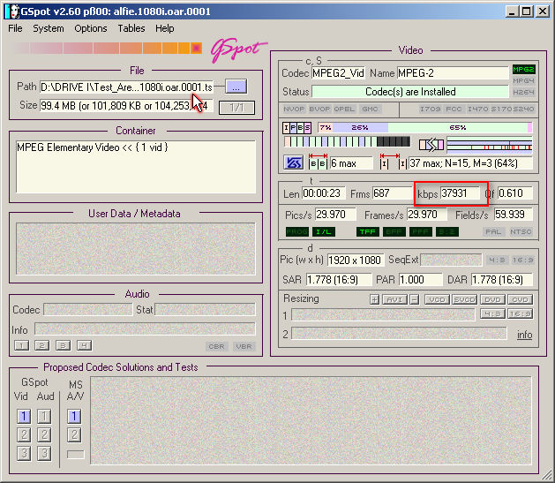Click the Resizing plus button
This screenshot has width=555, height=483.
pos(374,300)
